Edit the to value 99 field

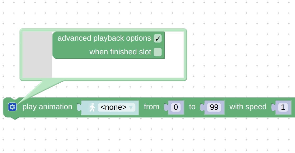coord(214,107)
